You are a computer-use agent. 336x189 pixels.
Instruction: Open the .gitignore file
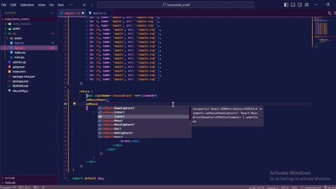coord(29,67)
